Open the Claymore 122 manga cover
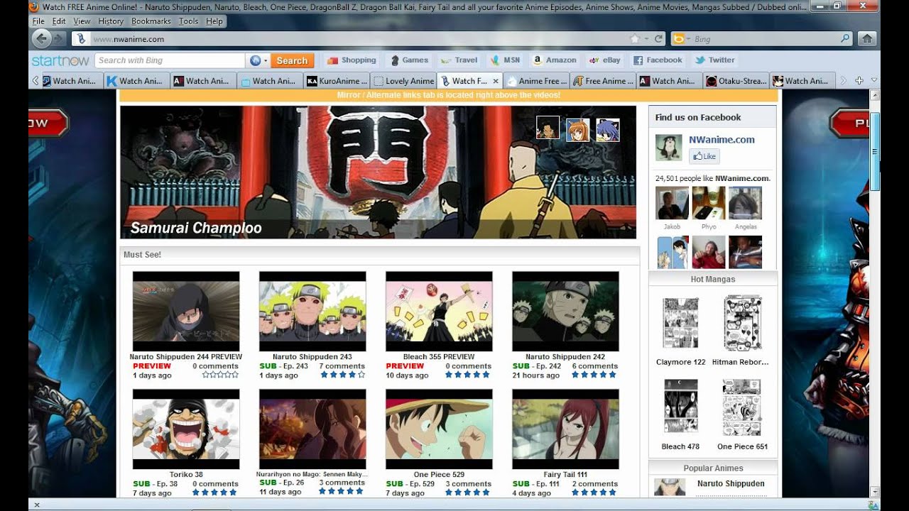Image resolution: width=909 pixels, height=511 pixels. point(680,323)
